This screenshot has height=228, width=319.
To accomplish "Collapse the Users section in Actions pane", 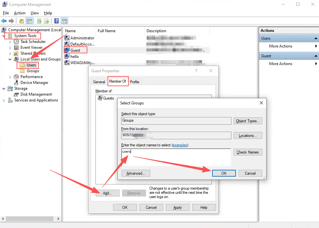I will [x=315, y=38].
